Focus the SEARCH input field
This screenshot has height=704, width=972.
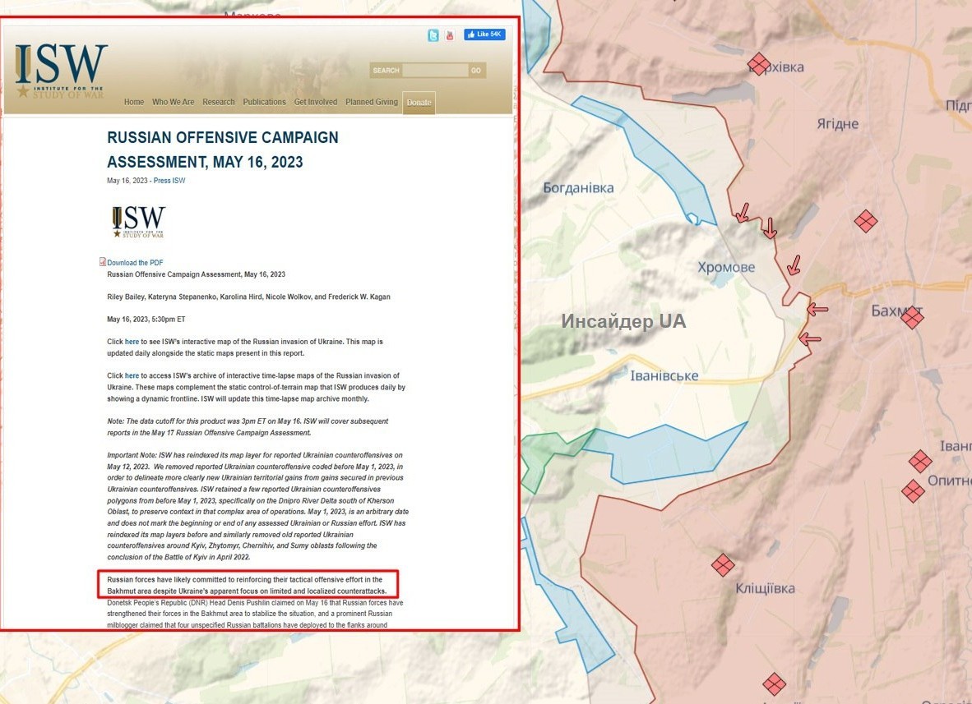(x=435, y=71)
